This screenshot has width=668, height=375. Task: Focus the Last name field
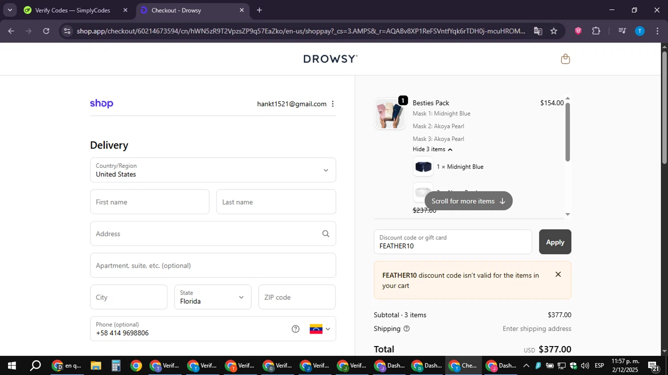click(276, 202)
